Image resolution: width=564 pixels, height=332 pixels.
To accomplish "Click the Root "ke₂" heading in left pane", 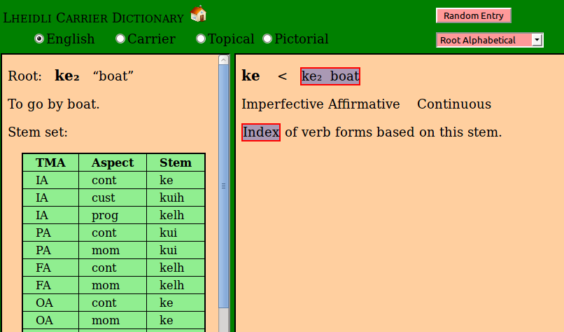I will pos(67,76).
